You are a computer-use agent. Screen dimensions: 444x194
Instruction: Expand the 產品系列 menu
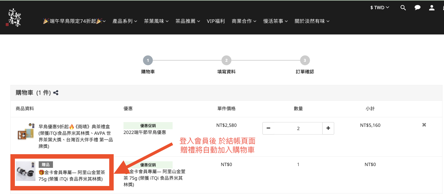[125, 21]
